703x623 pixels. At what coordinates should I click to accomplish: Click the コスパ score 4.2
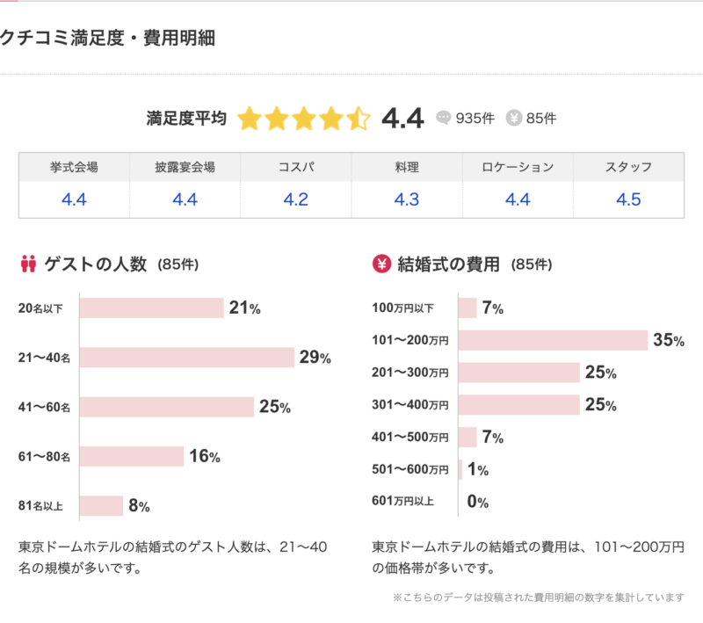click(296, 199)
